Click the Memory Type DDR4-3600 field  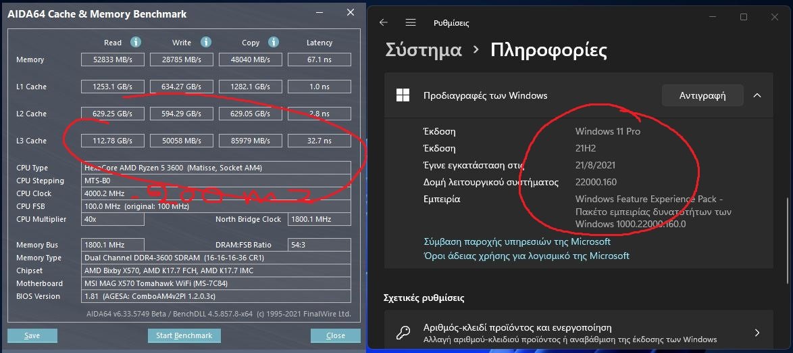(216, 258)
